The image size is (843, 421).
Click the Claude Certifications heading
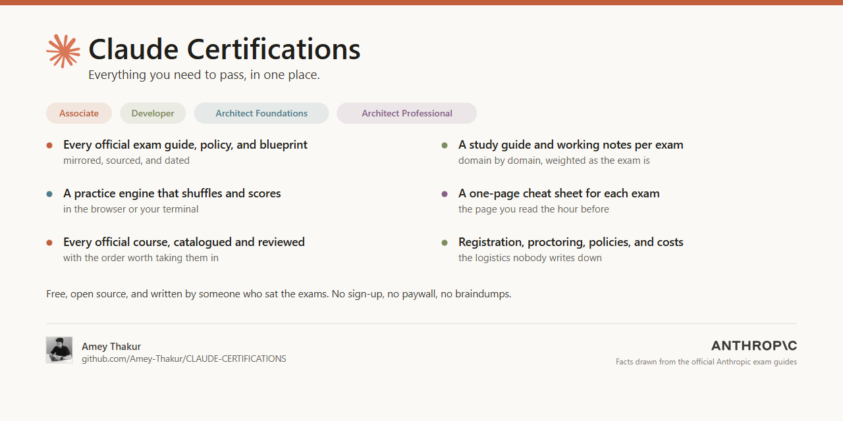pyautogui.click(x=225, y=49)
